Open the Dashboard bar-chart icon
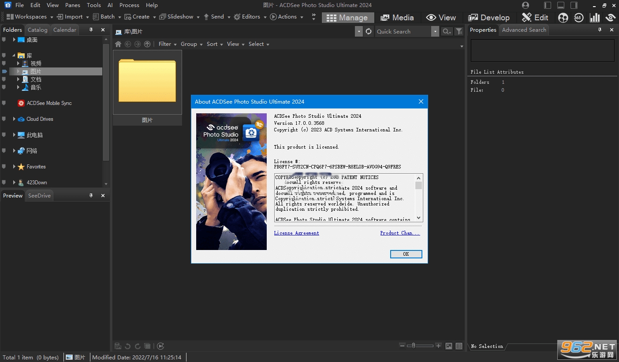 pos(595,18)
